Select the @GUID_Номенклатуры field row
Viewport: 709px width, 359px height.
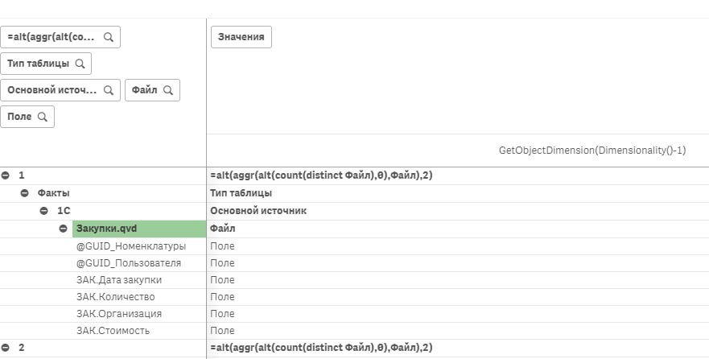point(131,246)
